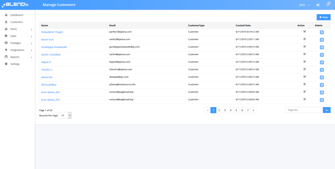The height and width of the screenshot is (169, 335).
Task: Go to page 3 in pagination
Action: pyautogui.click(x=225, y=110)
